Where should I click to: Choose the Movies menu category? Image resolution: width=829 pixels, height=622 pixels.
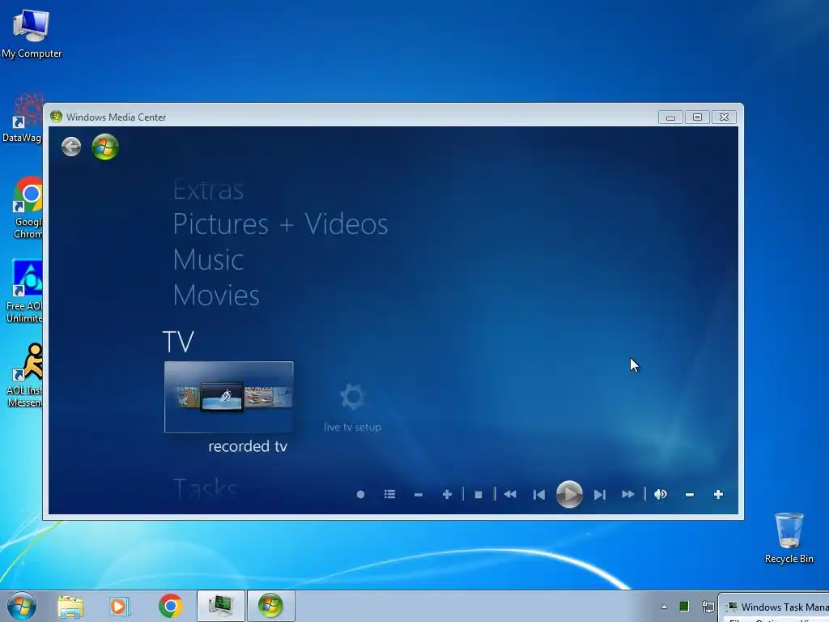click(216, 295)
